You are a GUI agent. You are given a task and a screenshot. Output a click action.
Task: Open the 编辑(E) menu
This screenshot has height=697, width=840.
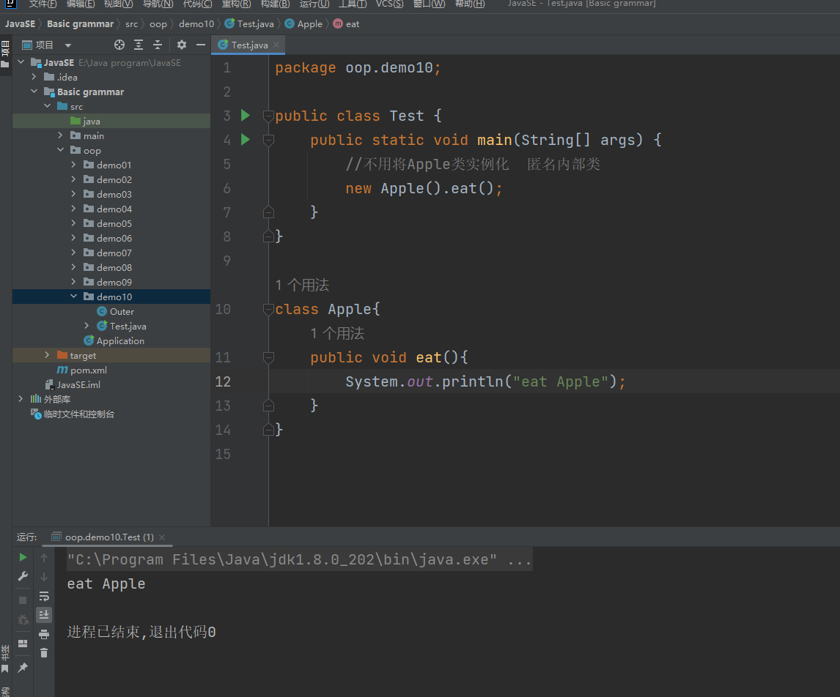[x=81, y=4]
